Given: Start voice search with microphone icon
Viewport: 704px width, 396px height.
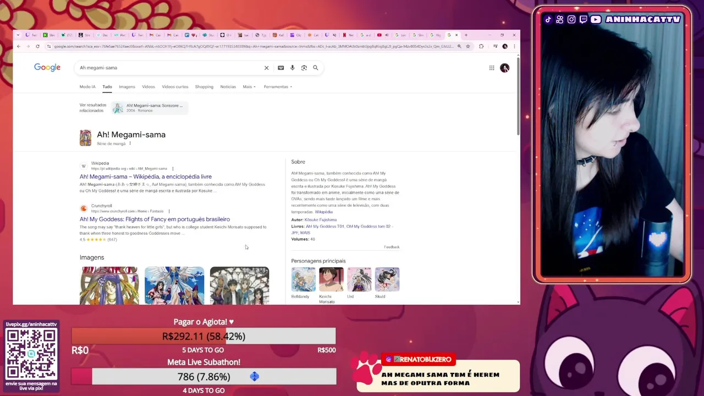Looking at the screenshot, I should tap(292, 68).
